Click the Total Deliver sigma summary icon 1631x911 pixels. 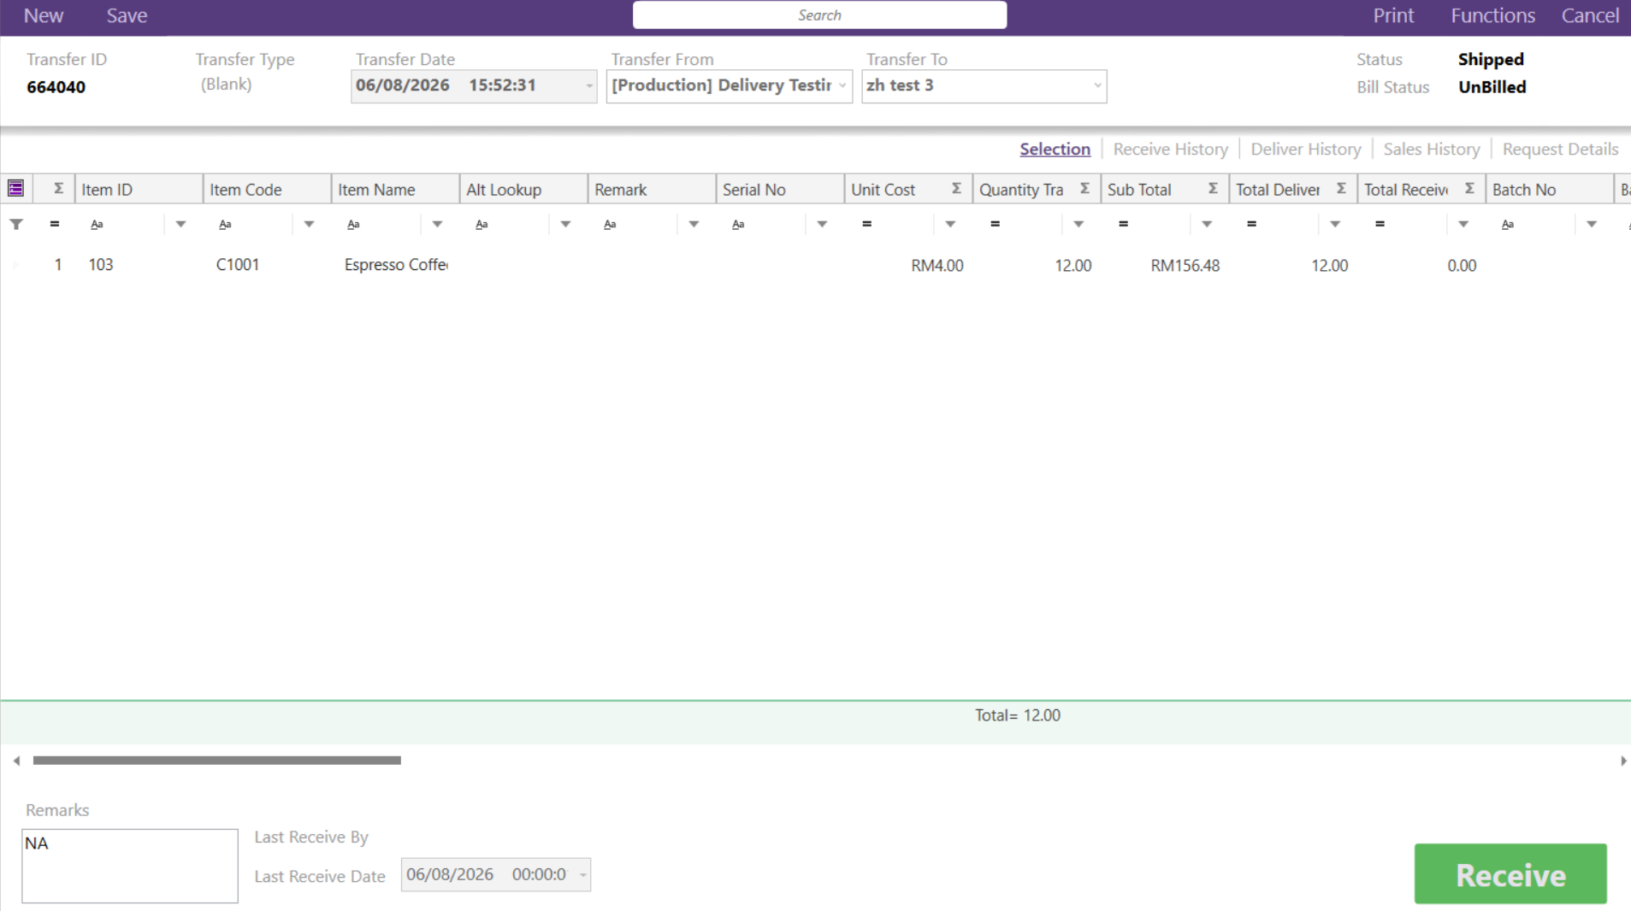(x=1341, y=189)
